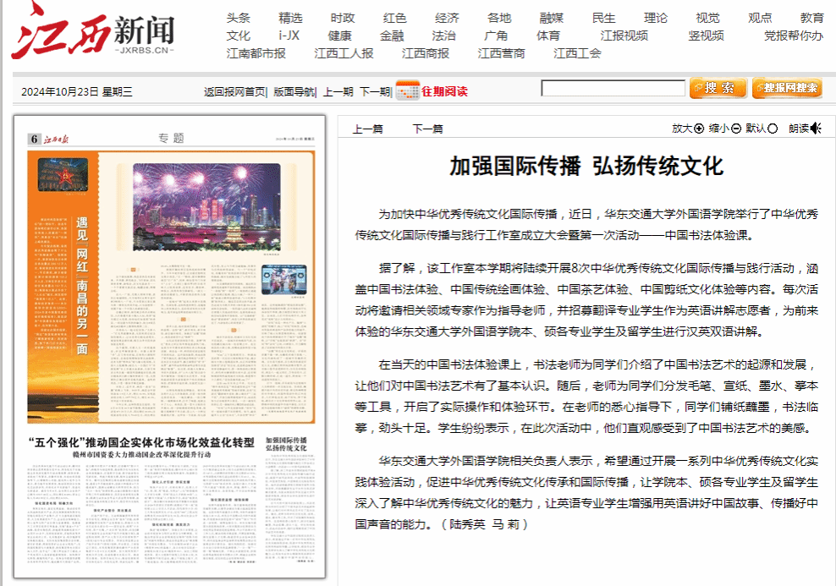836x586 pixels.
Task: Open the 江南都市报 menu link
Action: coord(256,53)
